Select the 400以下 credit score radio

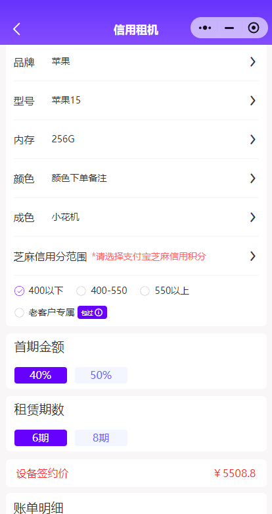click(x=19, y=291)
